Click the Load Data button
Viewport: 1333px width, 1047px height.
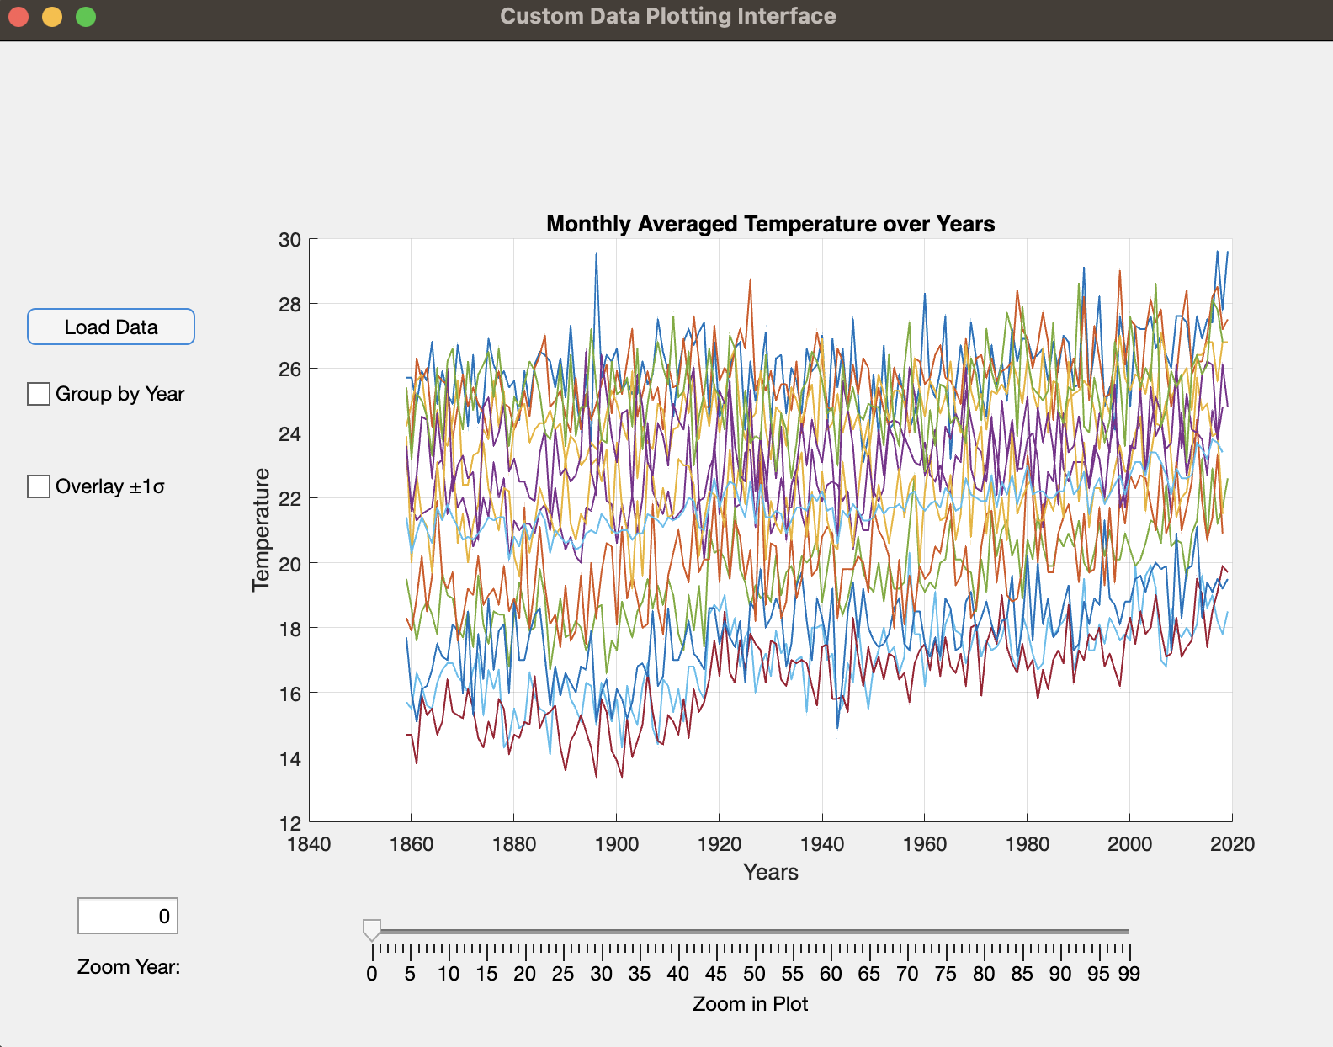tap(111, 327)
